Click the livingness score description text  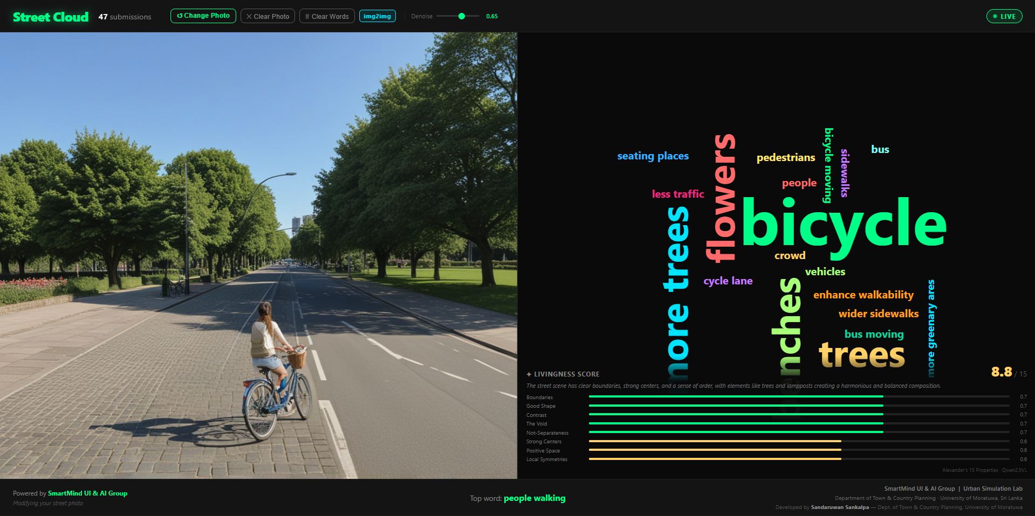pyautogui.click(x=734, y=386)
